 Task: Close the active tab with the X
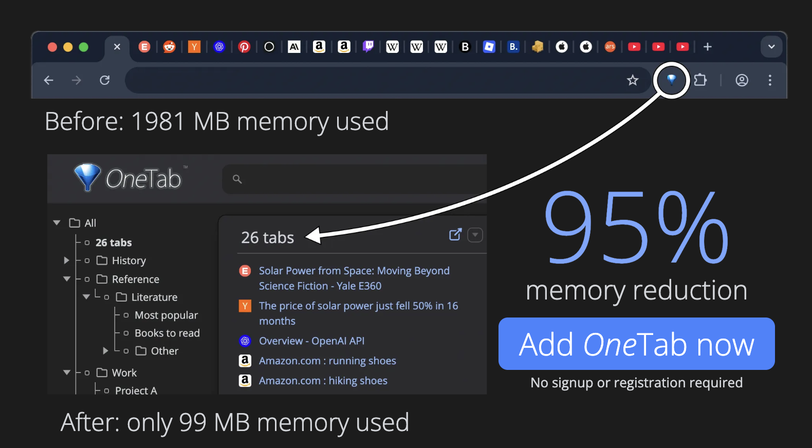(x=117, y=47)
